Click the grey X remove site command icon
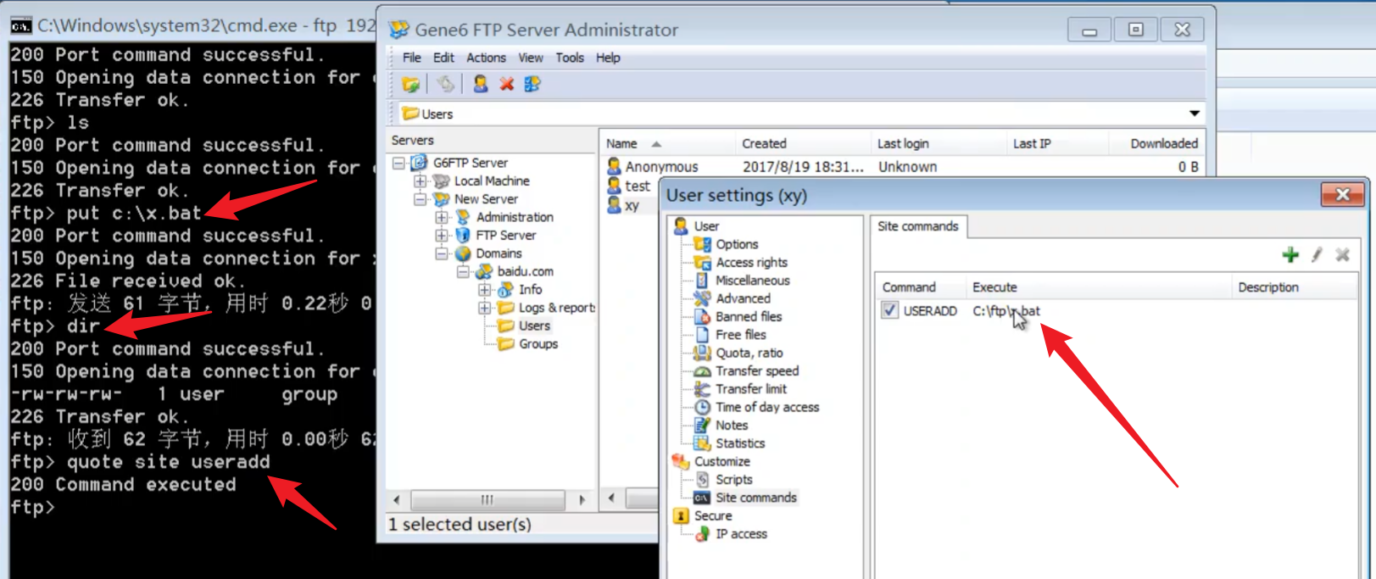 [x=1342, y=255]
